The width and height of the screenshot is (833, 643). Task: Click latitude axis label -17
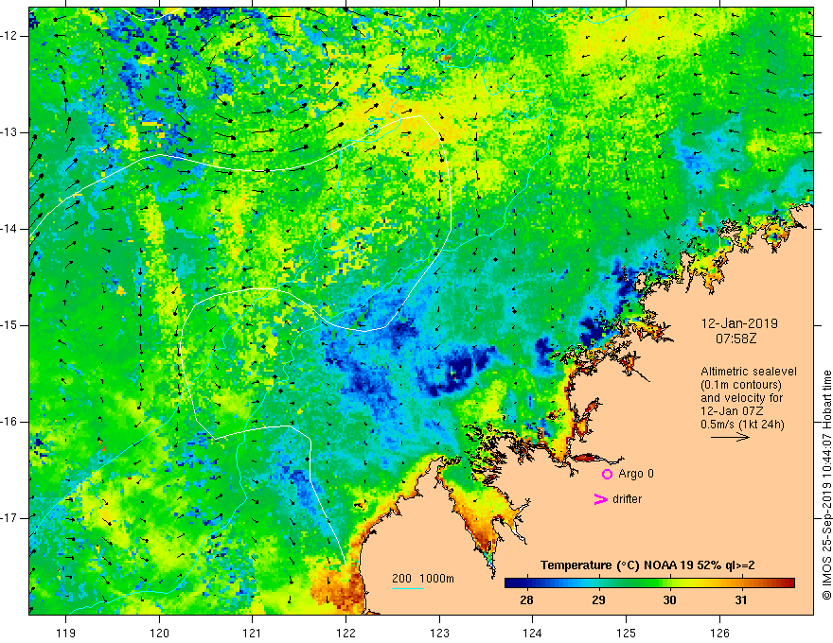tap(10, 518)
